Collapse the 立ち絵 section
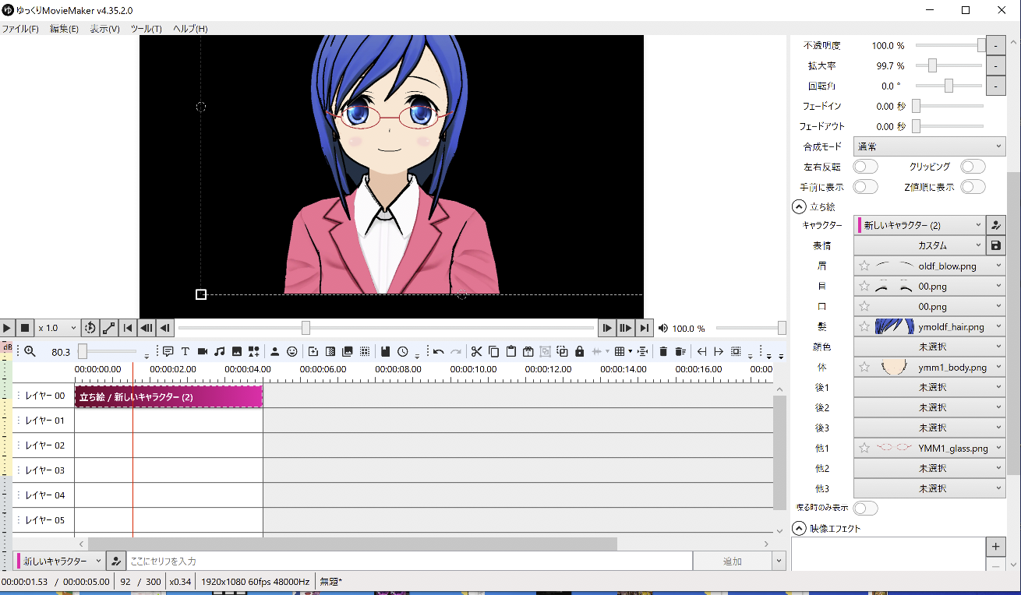Screen dimensions: 1021x595 point(798,207)
